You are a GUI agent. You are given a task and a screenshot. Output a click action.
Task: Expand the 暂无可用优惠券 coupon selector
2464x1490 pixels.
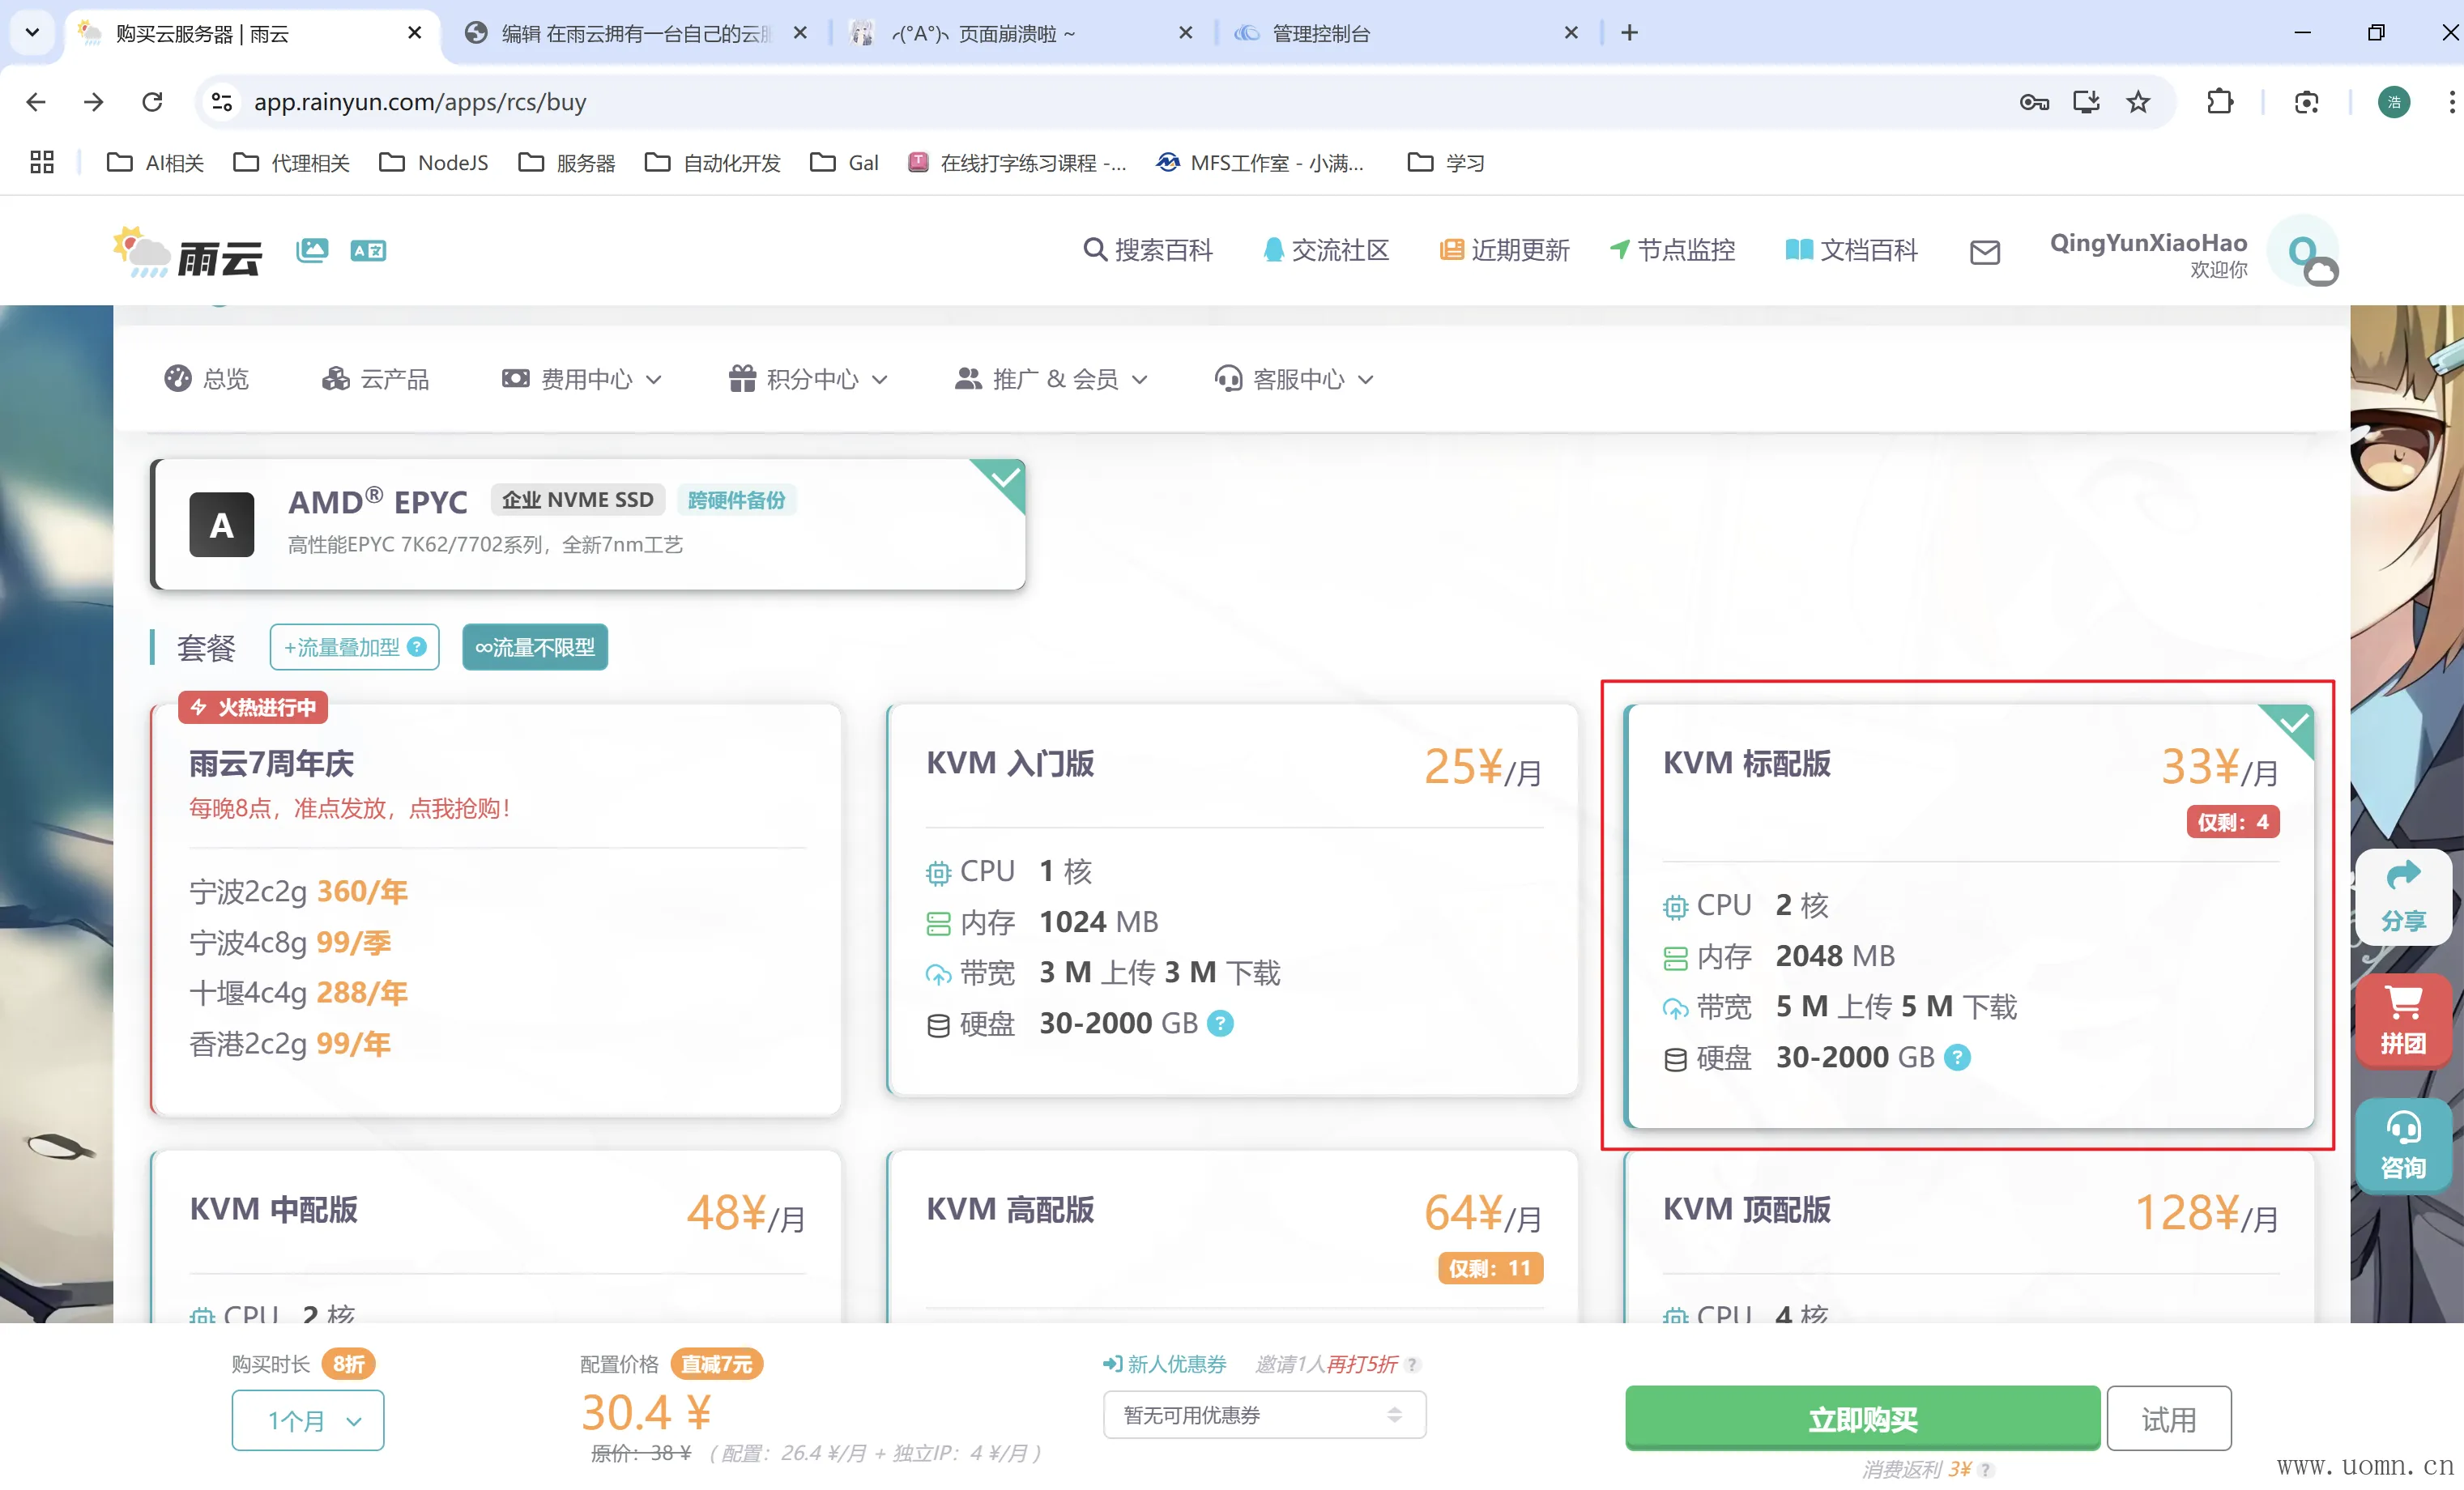click(x=1264, y=1415)
